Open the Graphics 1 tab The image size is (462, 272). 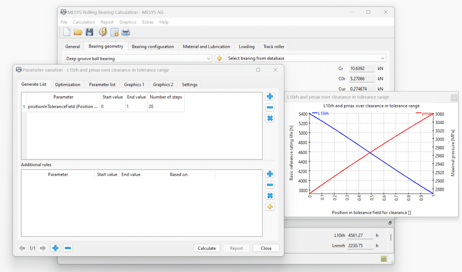134,84
